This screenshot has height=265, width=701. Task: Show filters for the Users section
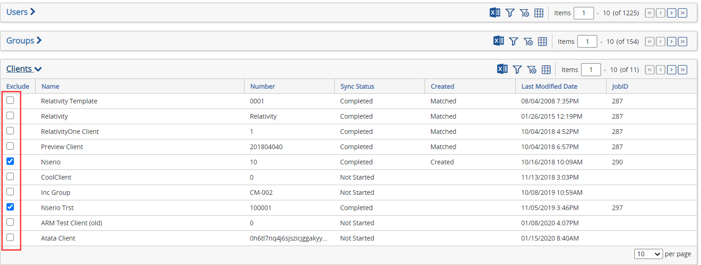510,13
